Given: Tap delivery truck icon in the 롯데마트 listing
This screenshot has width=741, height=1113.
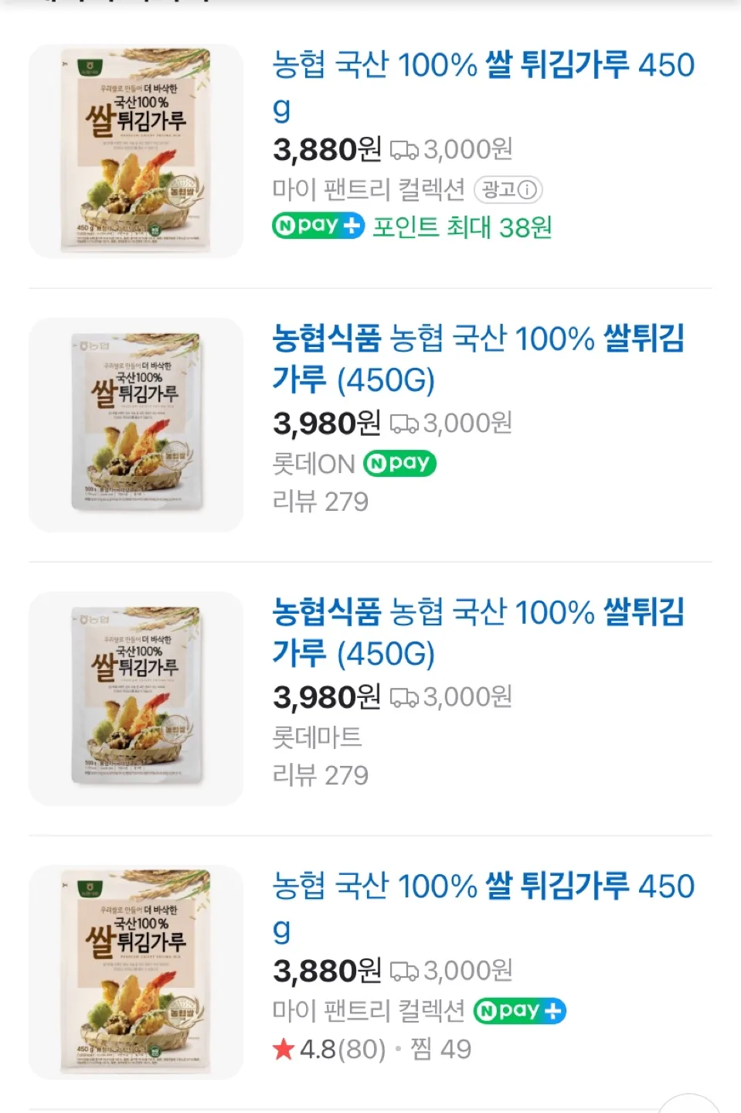Looking at the screenshot, I should [403, 697].
